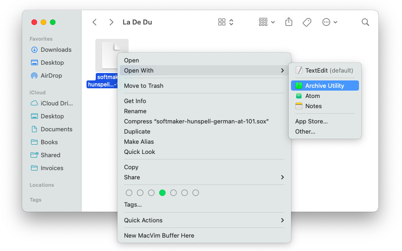
Task: Go forward with the right chevron
Action: coord(111,22)
